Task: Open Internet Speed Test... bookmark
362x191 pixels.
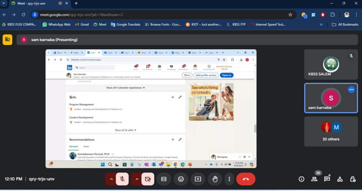Action: tap(268, 24)
